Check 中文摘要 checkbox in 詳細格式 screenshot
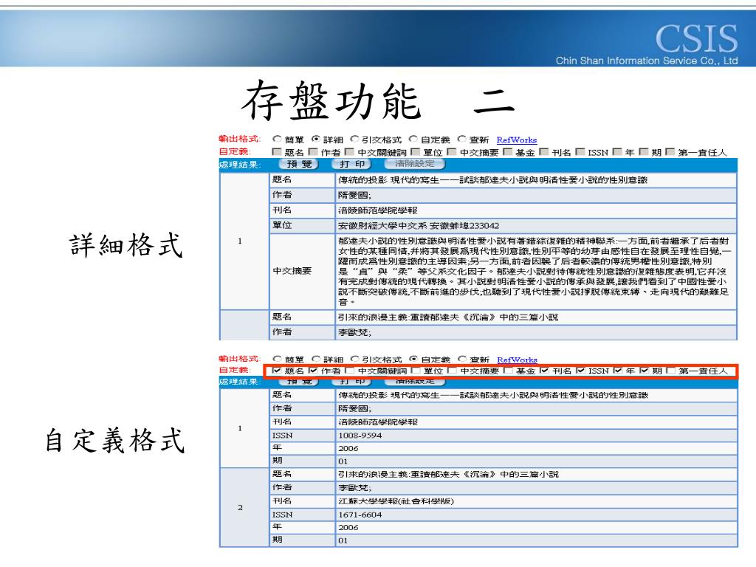756x567 pixels. click(451, 152)
